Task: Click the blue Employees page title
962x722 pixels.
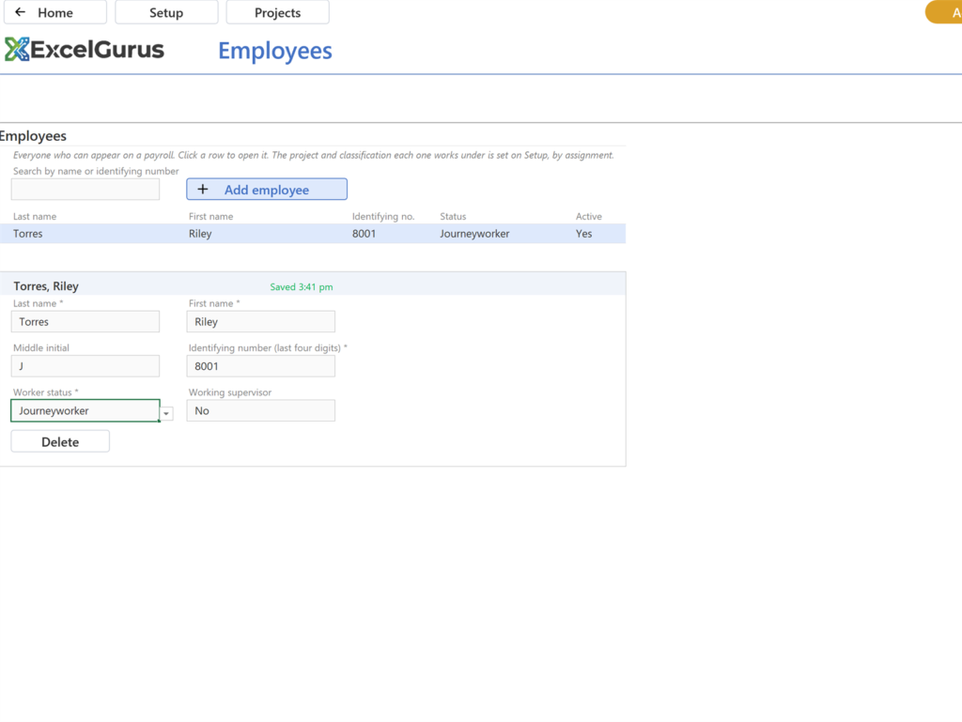Action: 275,51
